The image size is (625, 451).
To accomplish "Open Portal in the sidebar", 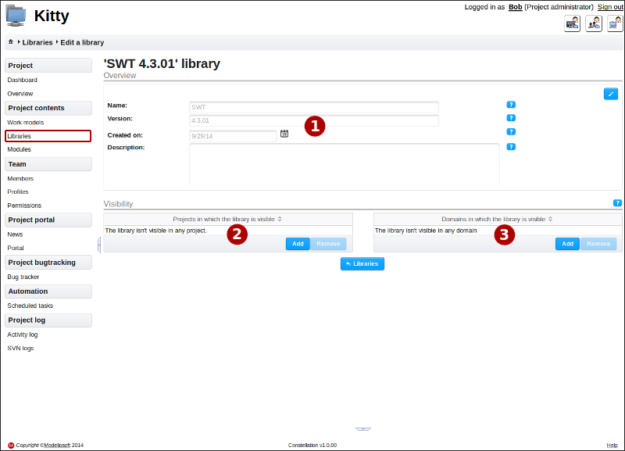I will point(16,248).
